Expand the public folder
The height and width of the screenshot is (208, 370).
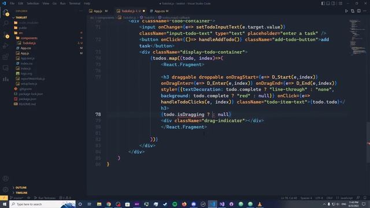[23, 28]
